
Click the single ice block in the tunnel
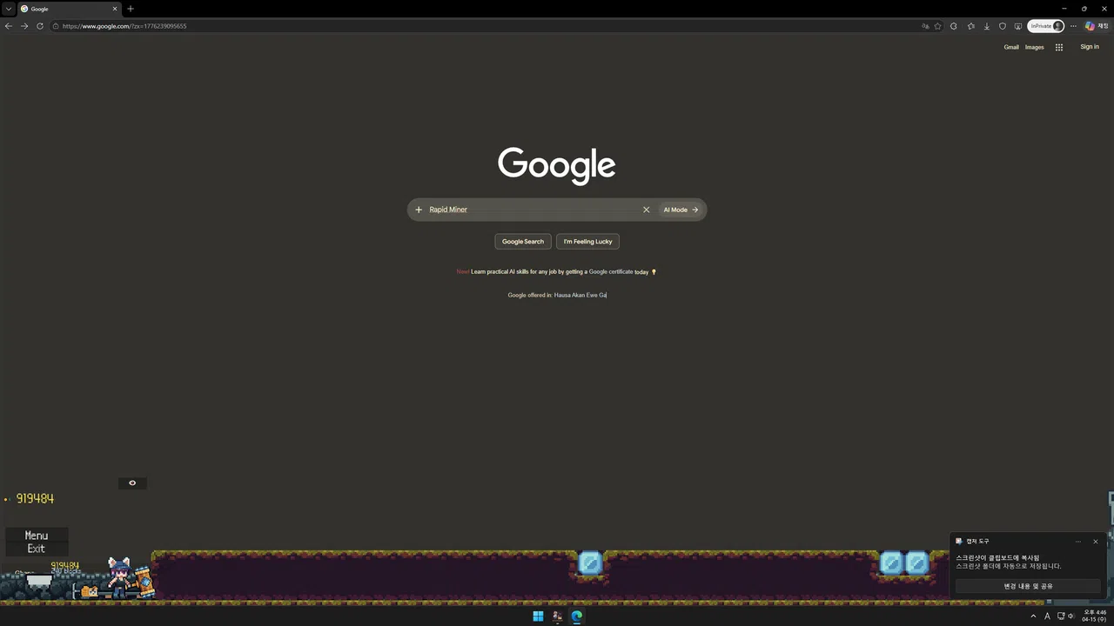[x=590, y=563]
